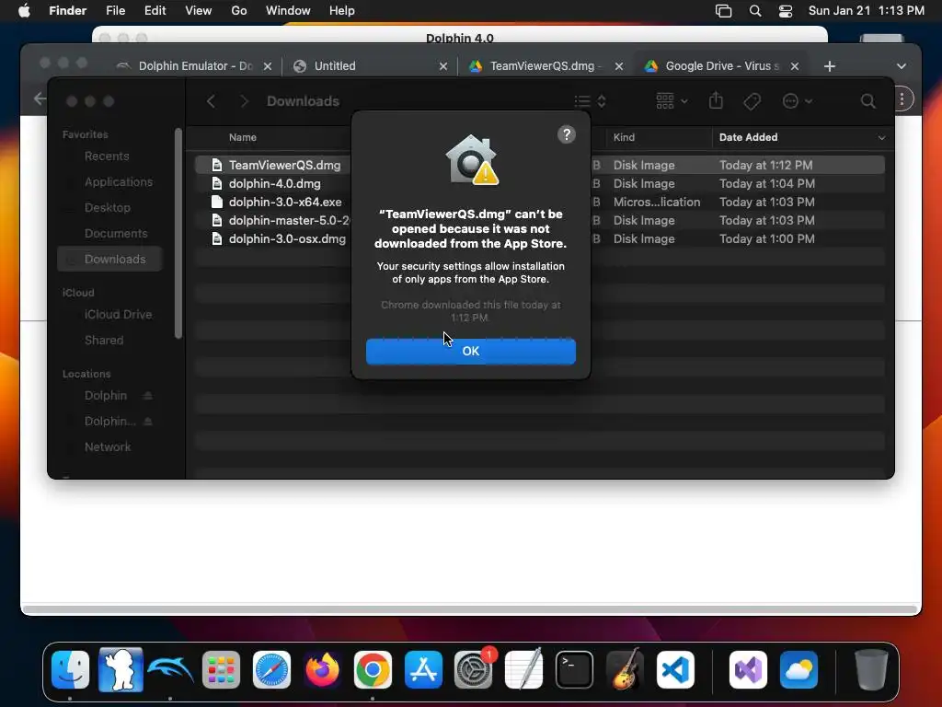Click Chrome's back arrow

(x=40, y=99)
